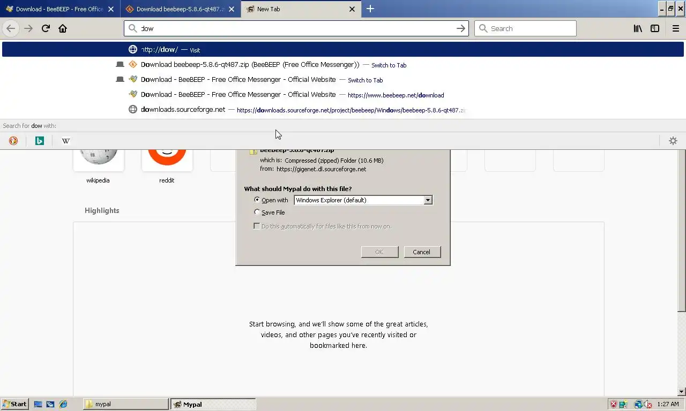The height and width of the screenshot is (411, 686).
Task: Click the volume muted tray icon
Action: 648,404
